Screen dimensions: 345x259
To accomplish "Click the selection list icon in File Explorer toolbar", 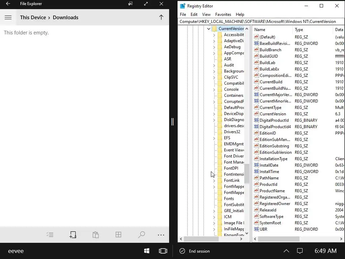I will (50, 235).
